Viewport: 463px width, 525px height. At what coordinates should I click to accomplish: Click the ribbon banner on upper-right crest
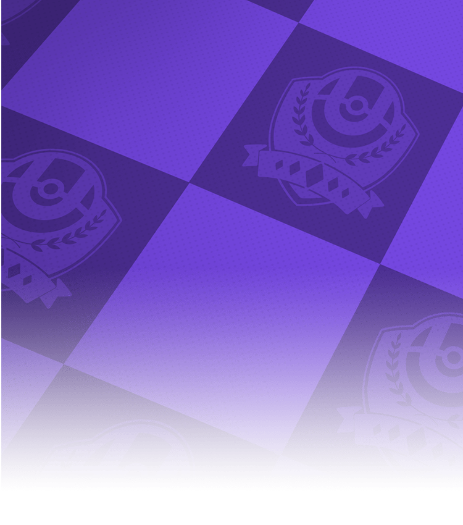315,179
